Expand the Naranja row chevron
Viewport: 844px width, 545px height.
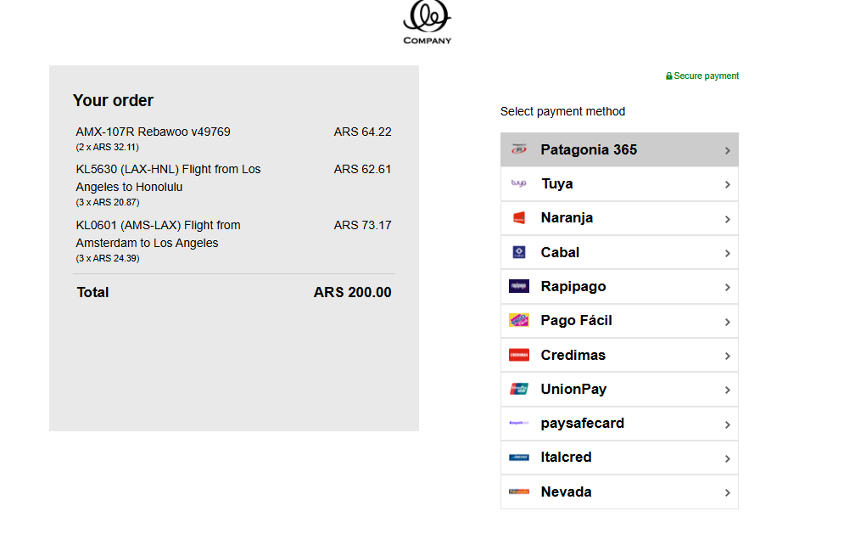click(x=727, y=219)
